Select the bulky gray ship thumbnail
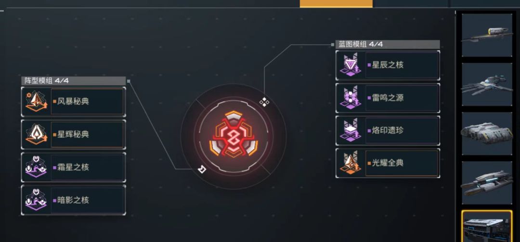Screen dimensions: 520x242 (x=487, y=133)
